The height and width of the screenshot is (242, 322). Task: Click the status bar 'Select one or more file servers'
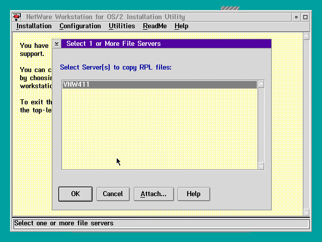coord(162,223)
